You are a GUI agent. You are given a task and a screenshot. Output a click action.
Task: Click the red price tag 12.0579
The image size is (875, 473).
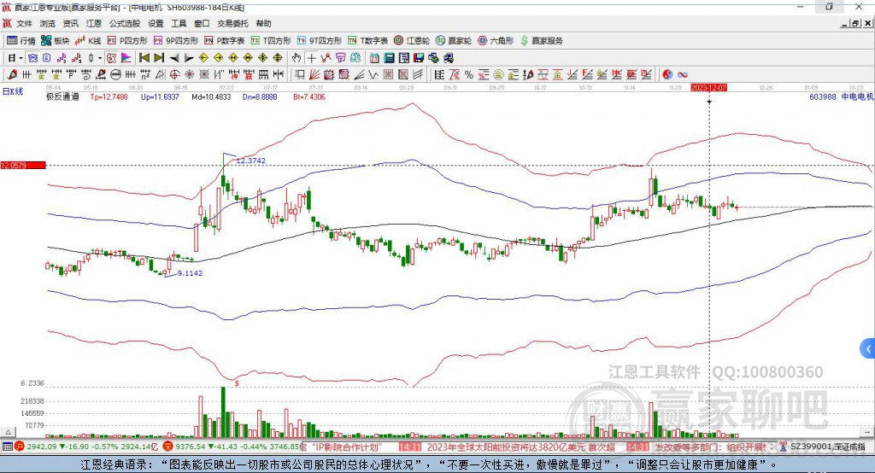tap(23, 165)
